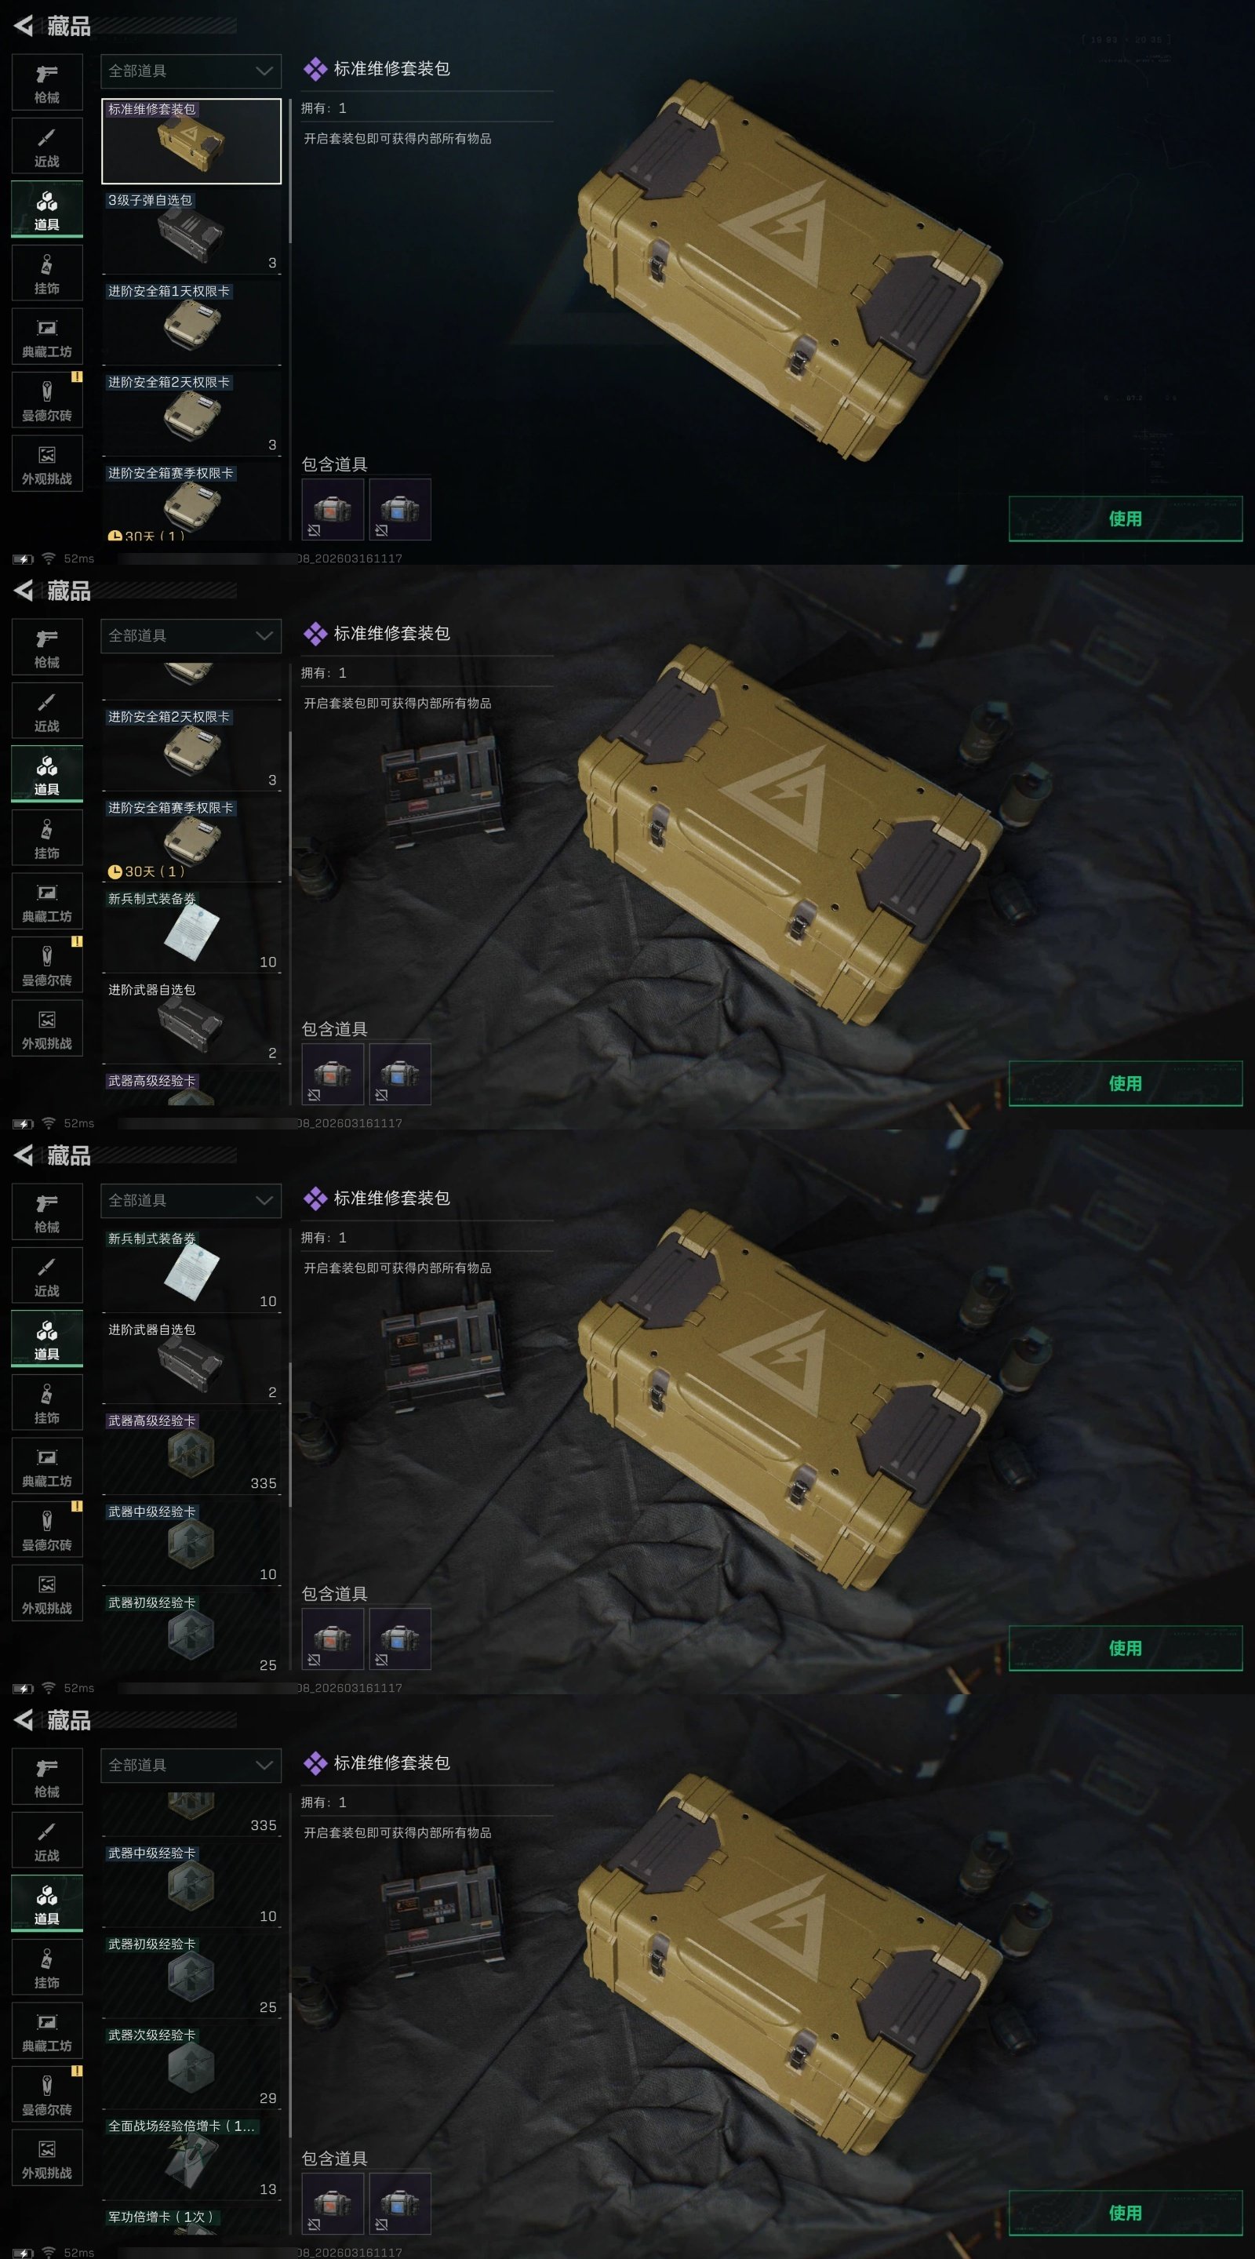Go back via 藏品 arrow above 3级子弹自选包 panel

point(24,25)
